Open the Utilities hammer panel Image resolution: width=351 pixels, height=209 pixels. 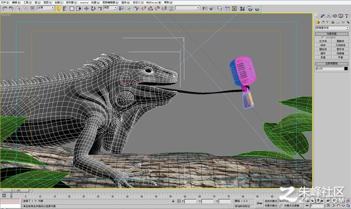coord(347,16)
